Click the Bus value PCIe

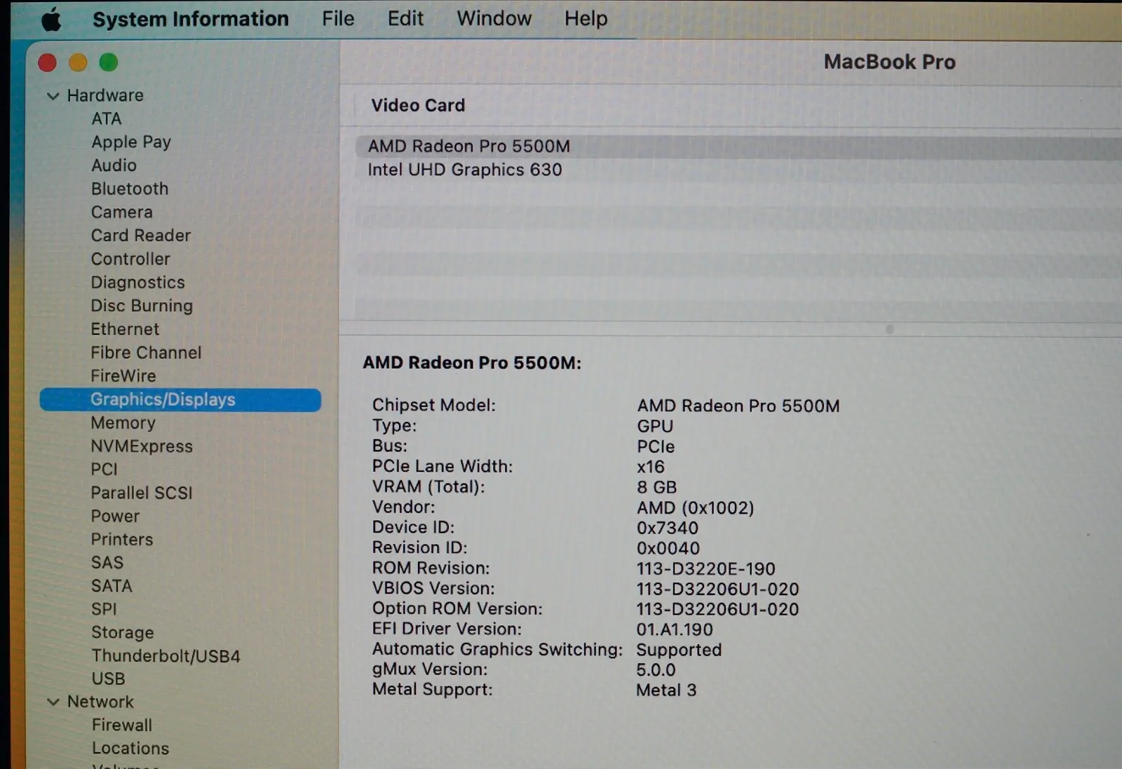(656, 447)
